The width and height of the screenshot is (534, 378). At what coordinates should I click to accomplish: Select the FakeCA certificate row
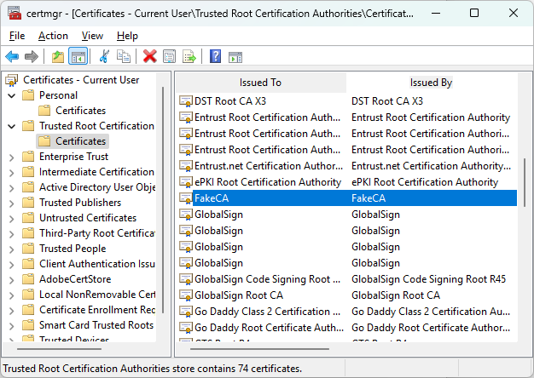pyautogui.click(x=348, y=198)
